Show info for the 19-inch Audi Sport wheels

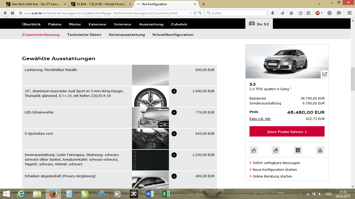tap(174, 91)
